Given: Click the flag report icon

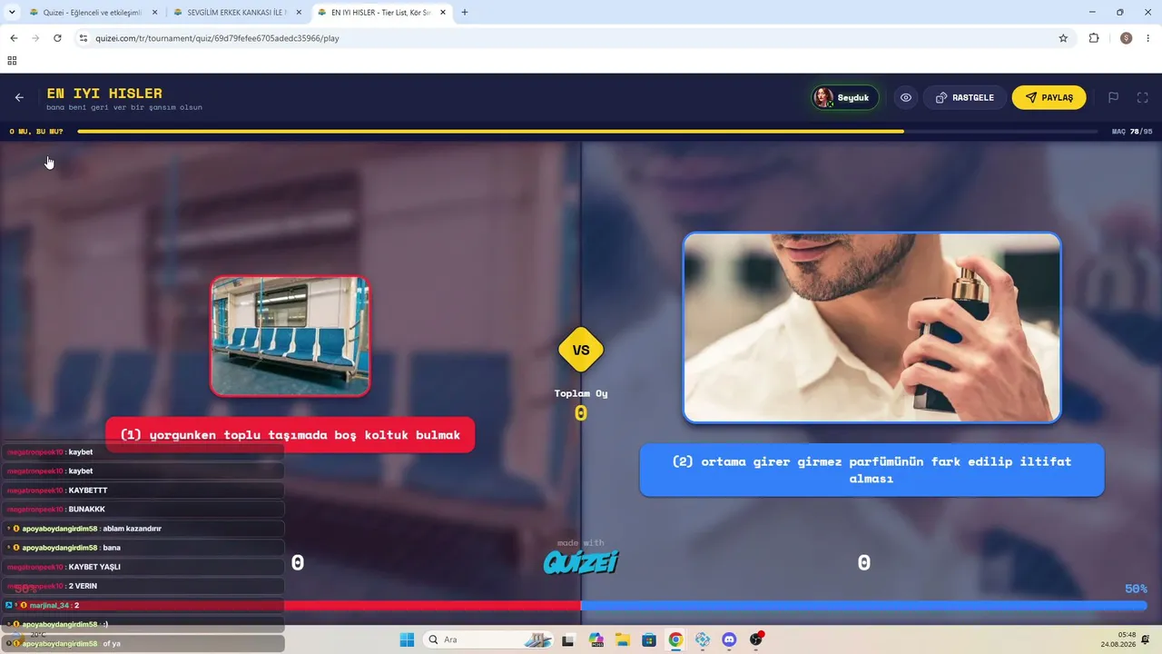Looking at the screenshot, I should click(x=1113, y=97).
